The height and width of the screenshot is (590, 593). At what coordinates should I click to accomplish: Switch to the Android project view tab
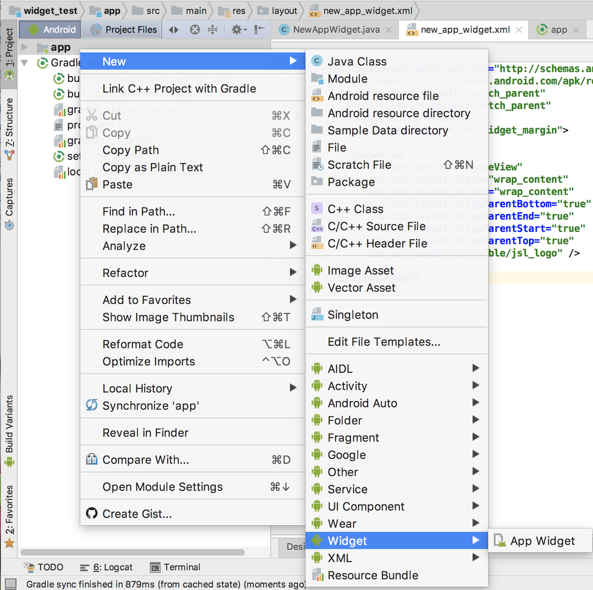tap(51, 30)
